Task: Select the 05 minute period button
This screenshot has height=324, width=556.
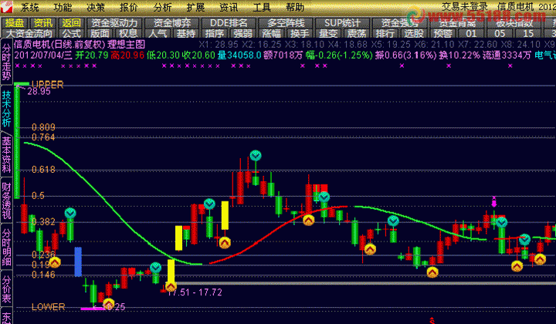Action: pyautogui.click(x=500, y=34)
